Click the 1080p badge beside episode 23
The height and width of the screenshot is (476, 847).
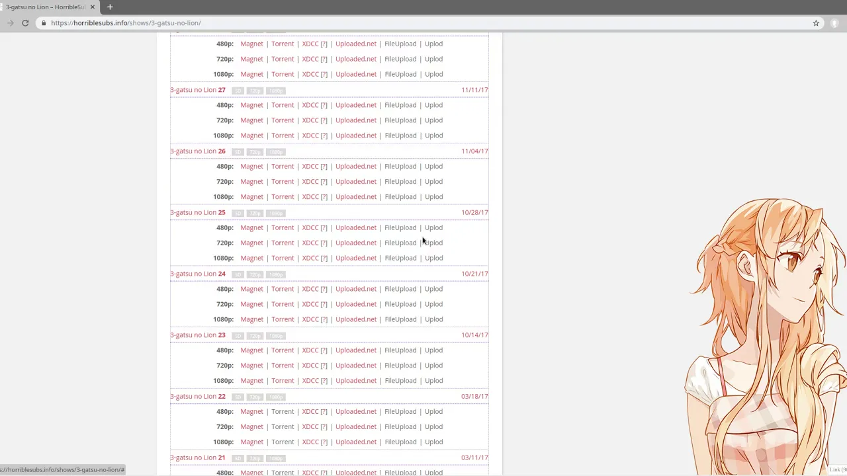coord(275,336)
